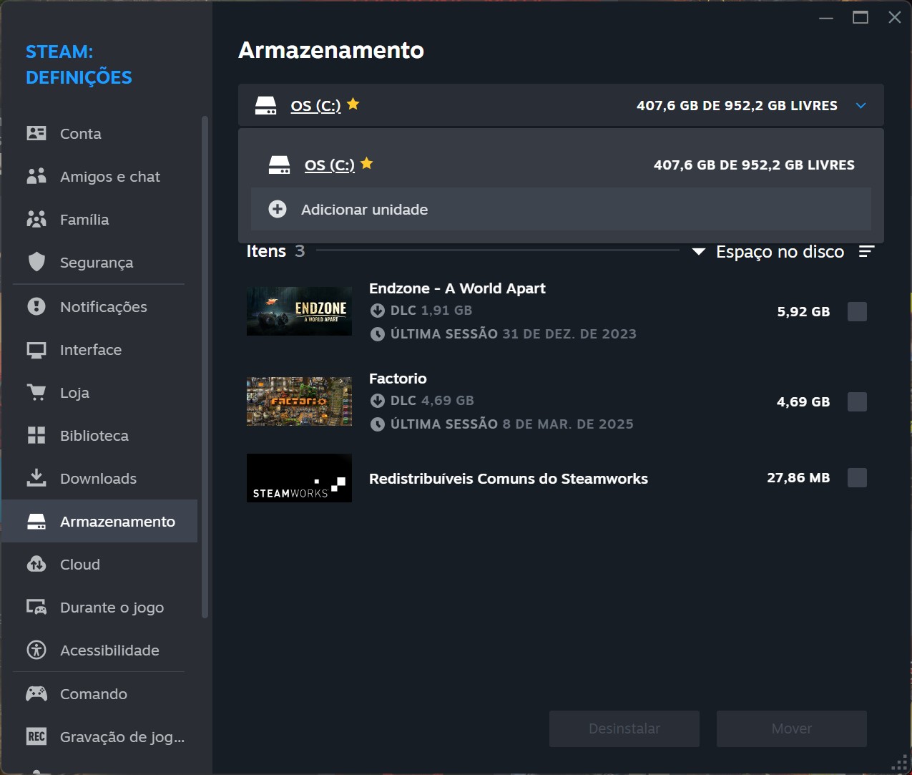Select the controller Comando icon

36,693
